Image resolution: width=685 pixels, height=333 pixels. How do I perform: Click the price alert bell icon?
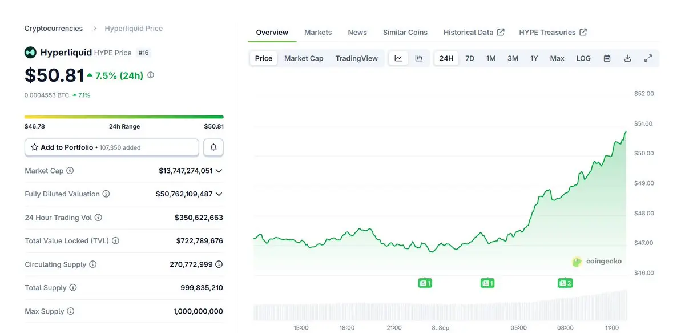213,147
